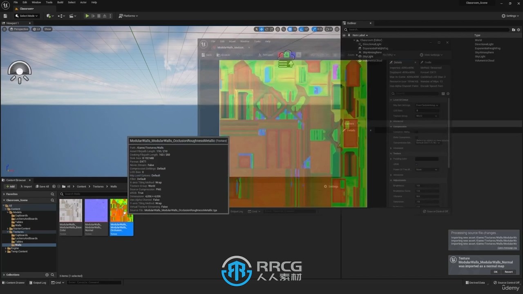Open the File menu

tap(16, 2)
